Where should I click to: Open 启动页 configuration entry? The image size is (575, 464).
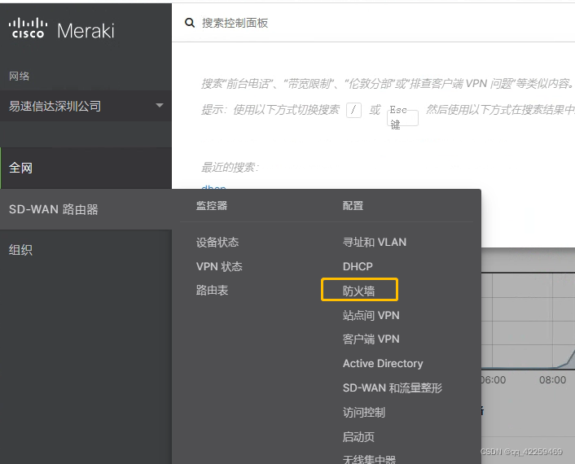(x=358, y=437)
